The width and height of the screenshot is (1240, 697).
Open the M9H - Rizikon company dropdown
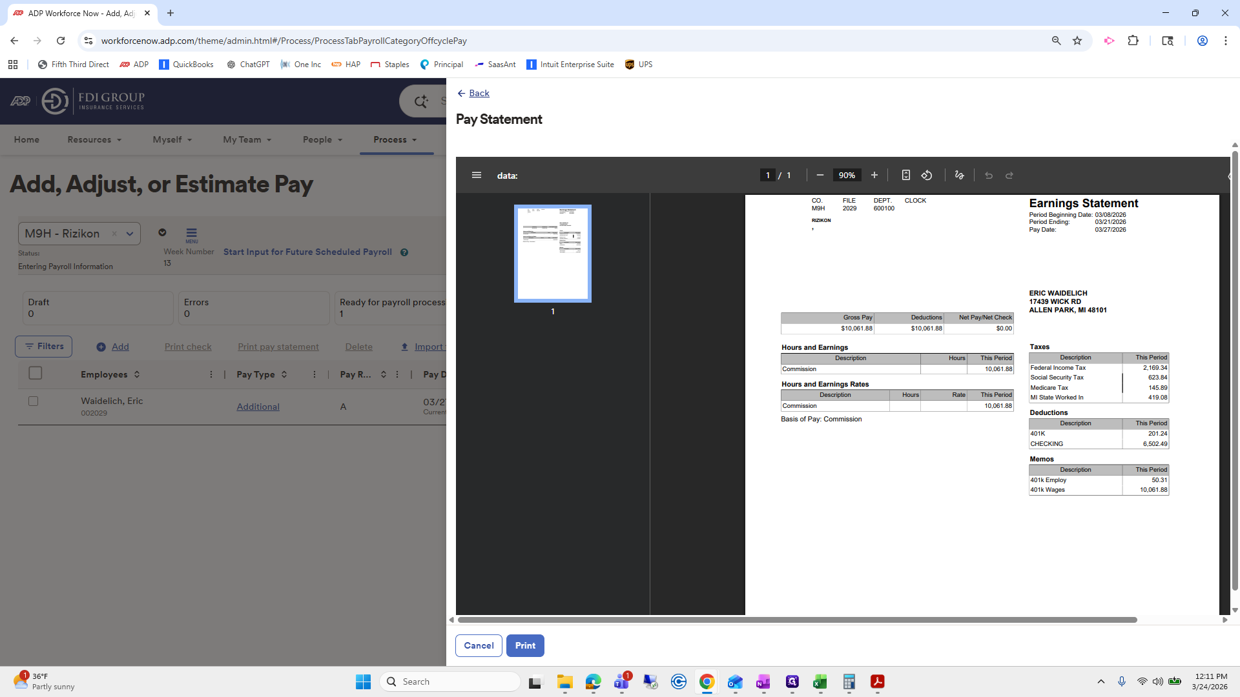point(130,234)
